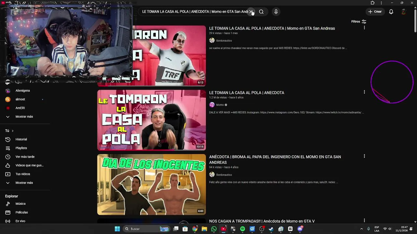417x234 pixels.
Task: Open File Explorer from the taskbar
Action: pos(204,229)
